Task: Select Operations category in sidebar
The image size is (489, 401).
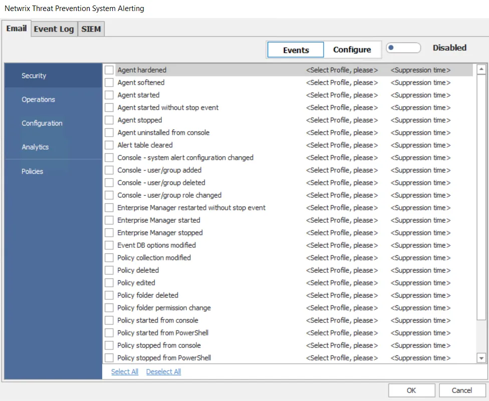Action: click(x=53, y=100)
